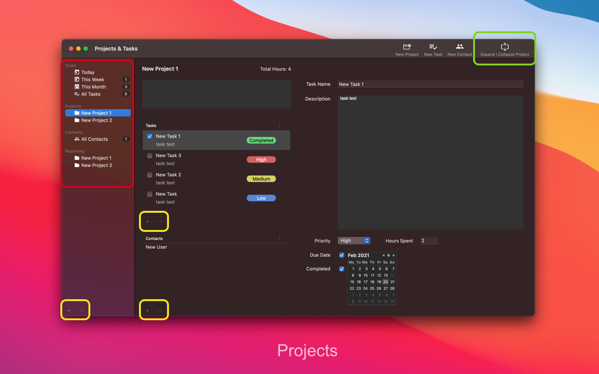599x374 pixels.
Task: Click the Medium priority badge
Action: (x=261, y=179)
